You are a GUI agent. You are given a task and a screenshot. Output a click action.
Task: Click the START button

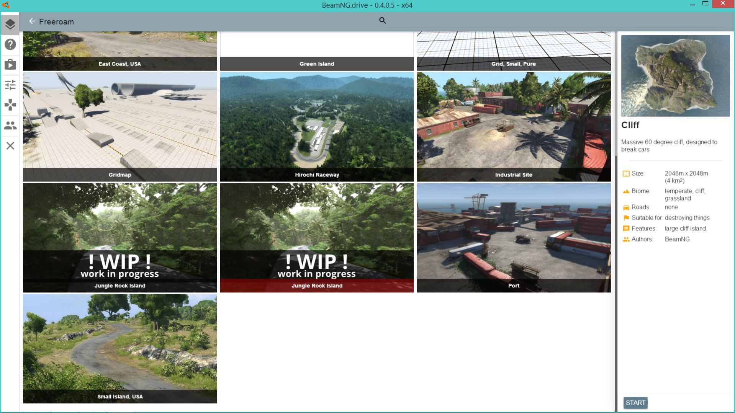(635, 403)
